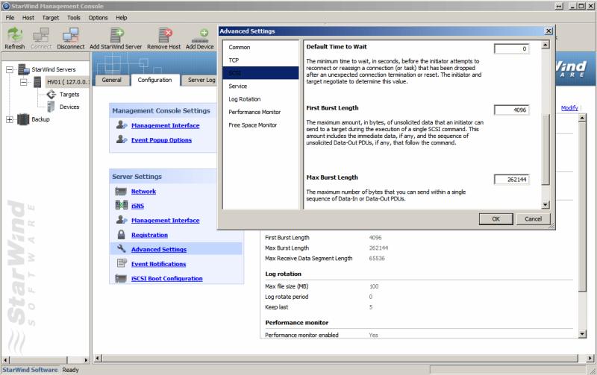This screenshot has width=597, height=375.
Task: Click the bottom horizontal scrollbar right arrow
Action: (590, 359)
